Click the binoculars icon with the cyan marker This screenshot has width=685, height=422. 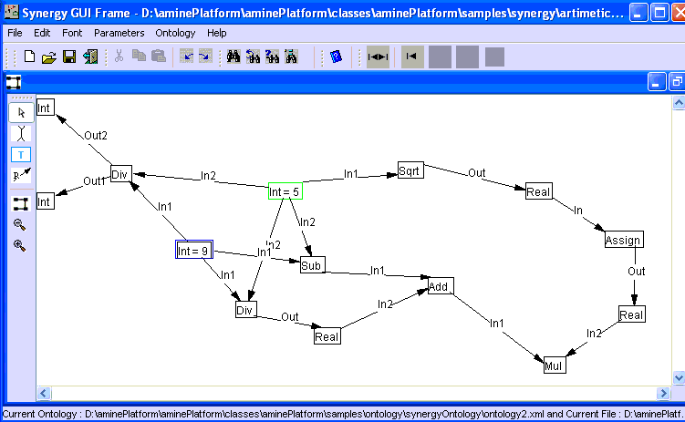[291, 57]
